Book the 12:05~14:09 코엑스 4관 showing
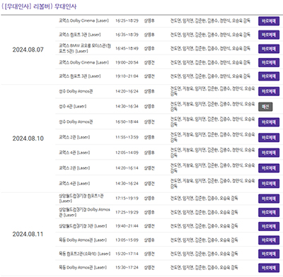Viewport: 283px width, 277px height. (x=269, y=153)
